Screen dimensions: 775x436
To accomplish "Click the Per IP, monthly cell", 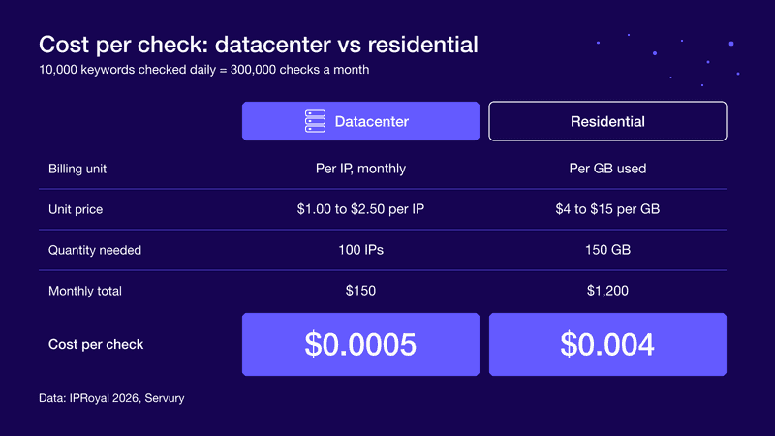I will click(x=360, y=169).
